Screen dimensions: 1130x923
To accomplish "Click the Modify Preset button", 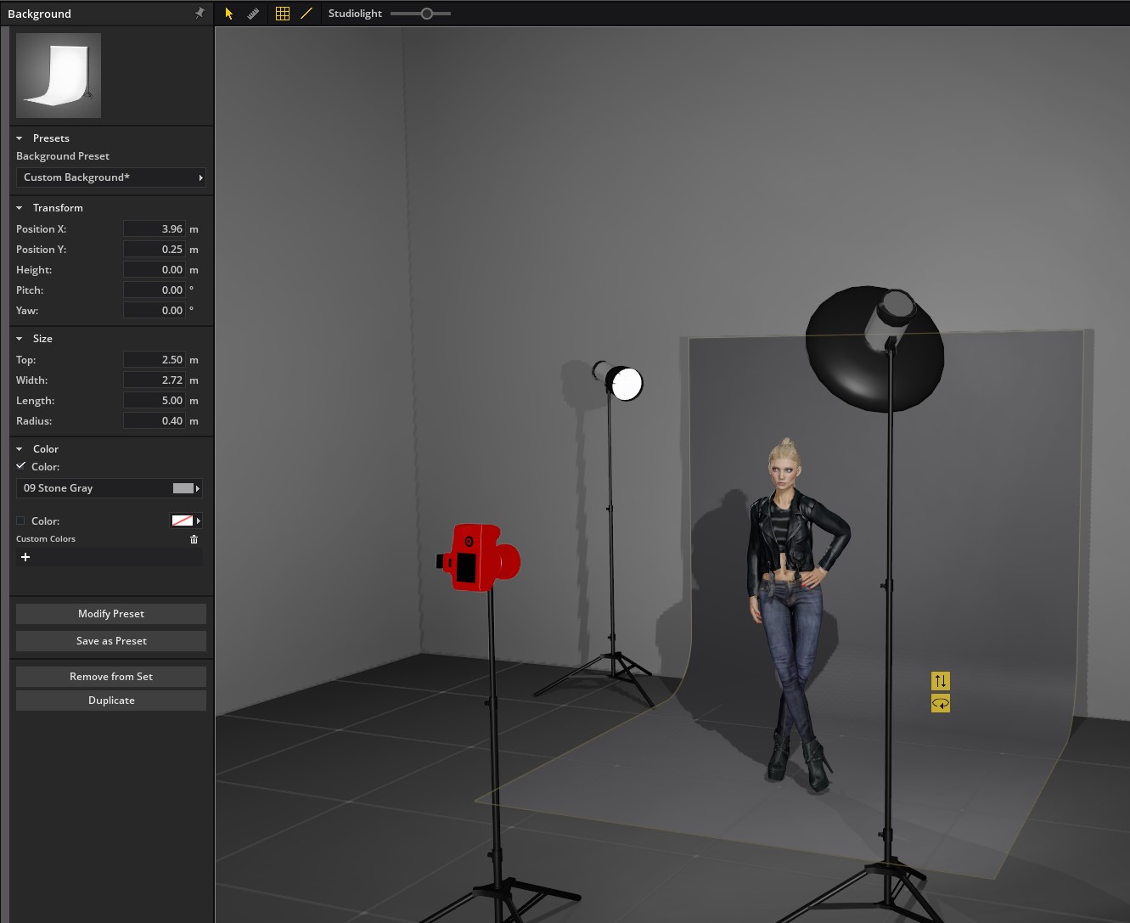I will click(111, 614).
